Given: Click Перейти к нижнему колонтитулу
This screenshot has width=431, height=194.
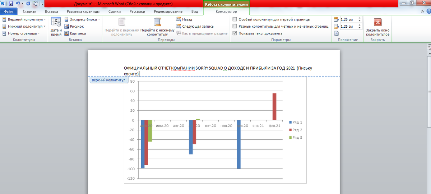Looking at the screenshot, I should [157, 27].
